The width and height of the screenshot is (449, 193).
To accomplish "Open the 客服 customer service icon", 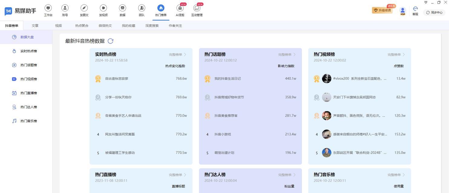I will pos(415,9).
